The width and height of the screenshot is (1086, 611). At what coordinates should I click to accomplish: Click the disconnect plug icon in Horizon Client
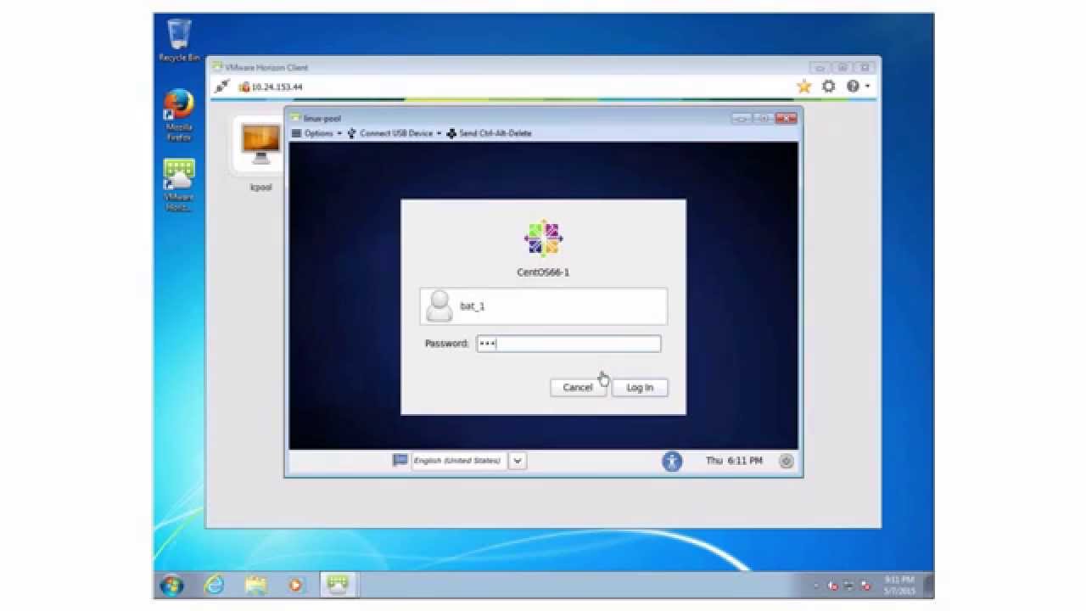[222, 87]
